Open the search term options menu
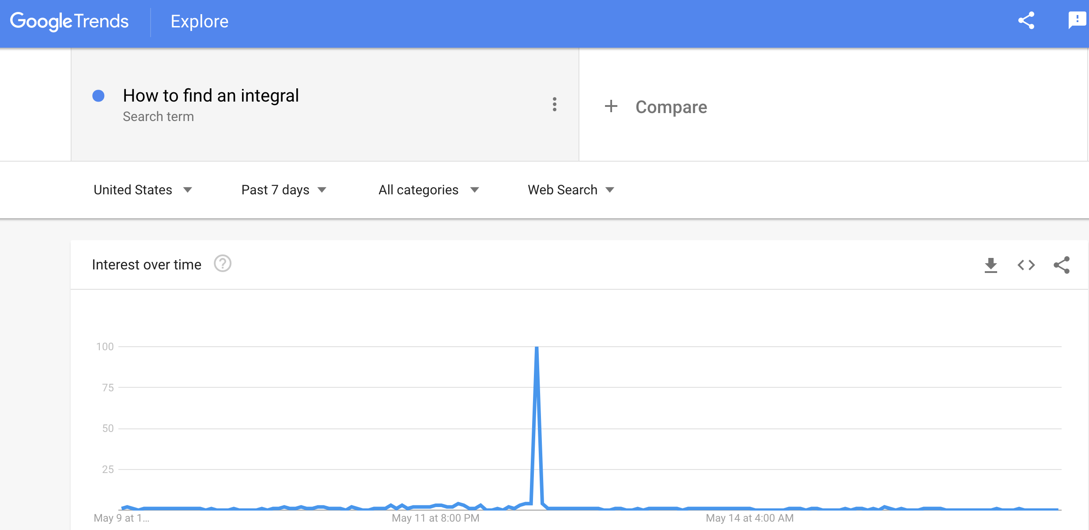The width and height of the screenshot is (1089, 530). coord(555,104)
